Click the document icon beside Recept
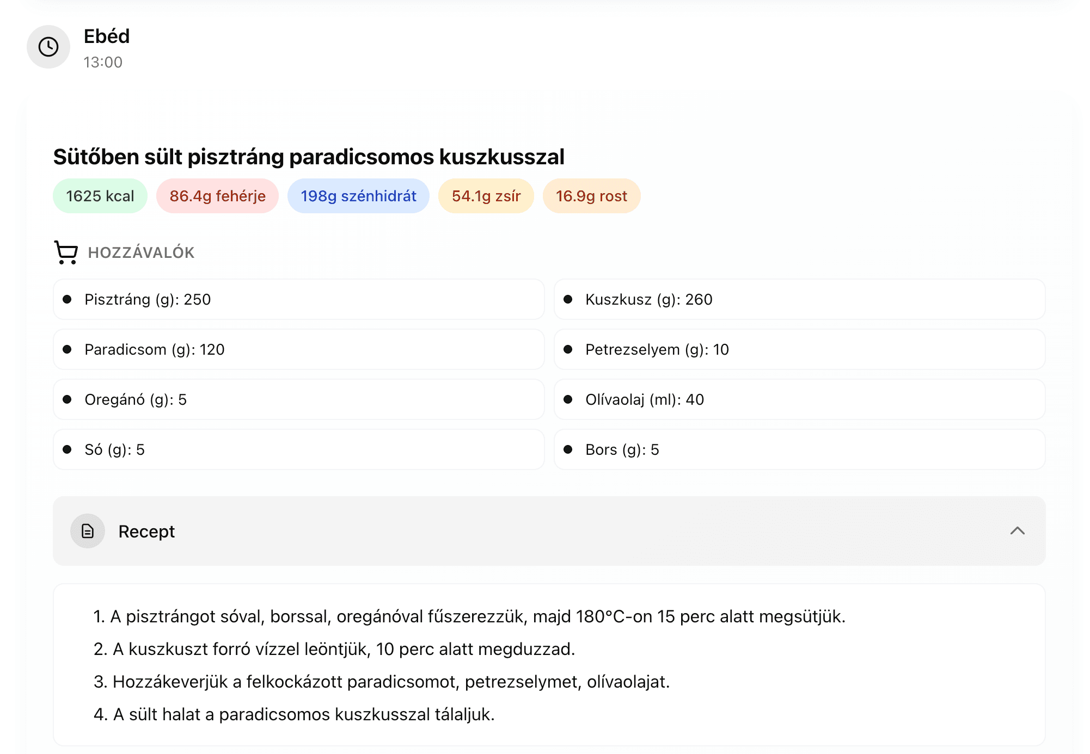This screenshot has width=1090, height=754. [88, 531]
